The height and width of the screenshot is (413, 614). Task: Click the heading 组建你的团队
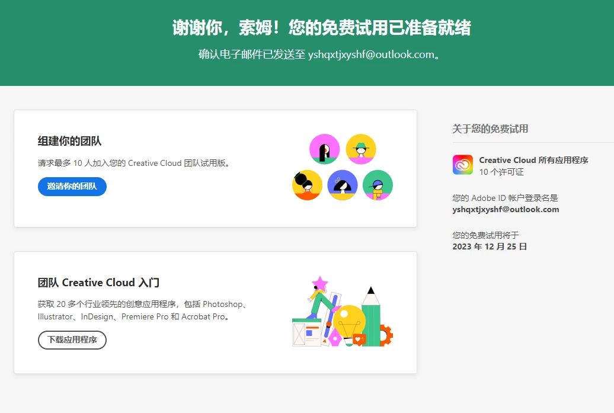tap(70, 141)
